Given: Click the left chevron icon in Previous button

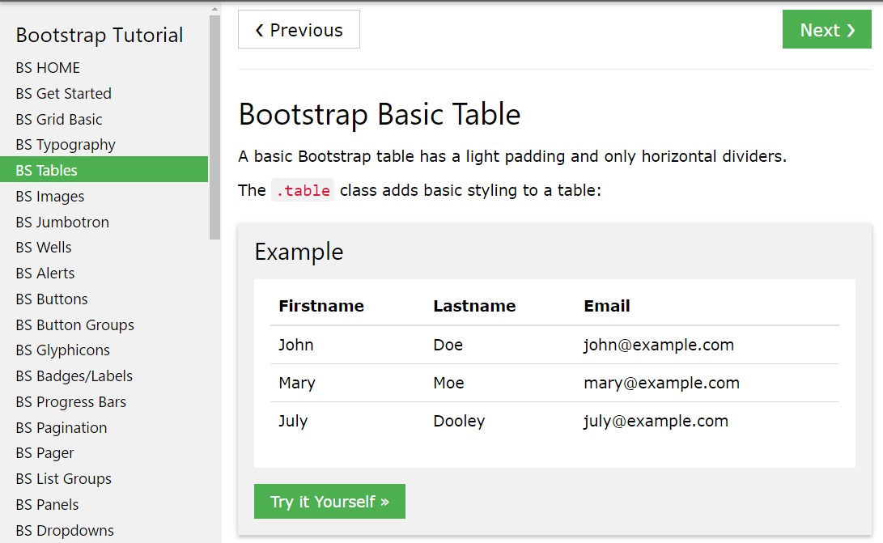Looking at the screenshot, I should [x=258, y=30].
